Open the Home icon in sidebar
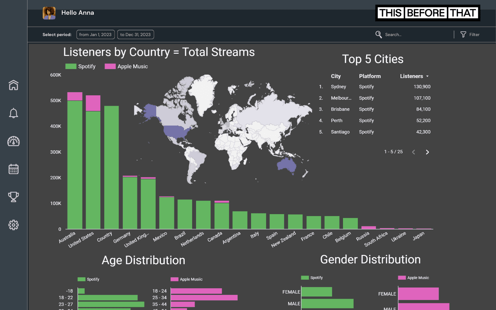The image size is (496, 310). 14,85
